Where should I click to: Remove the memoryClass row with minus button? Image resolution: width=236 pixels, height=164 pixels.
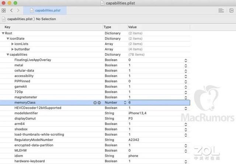click(99, 102)
